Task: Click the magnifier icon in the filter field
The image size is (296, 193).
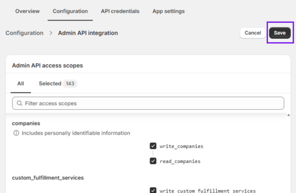Action: point(19,103)
